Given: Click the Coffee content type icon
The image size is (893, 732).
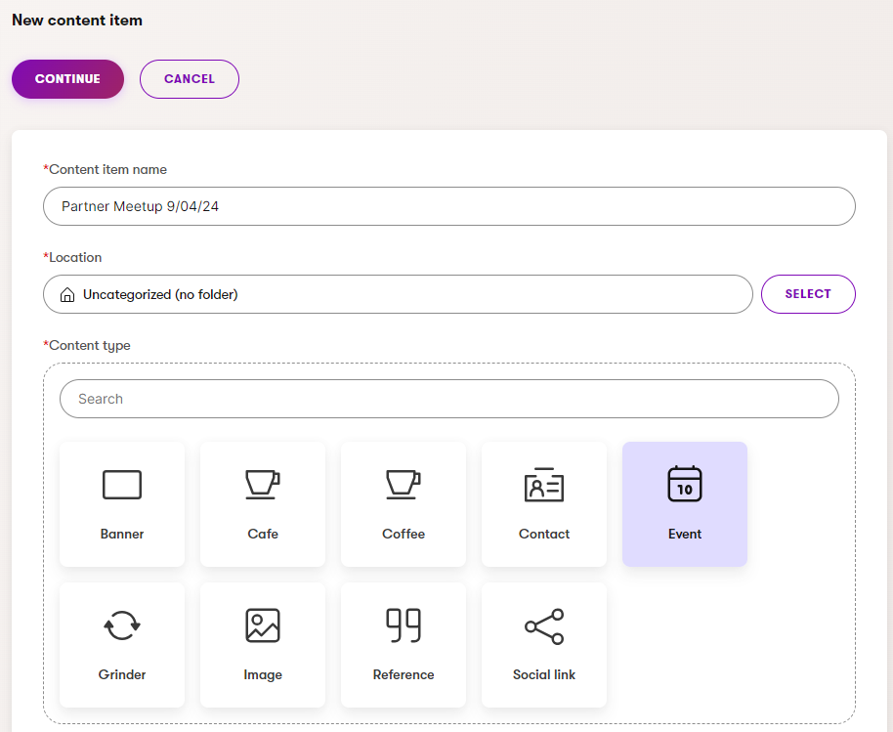Looking at the screenshot, I should point(403,485).
